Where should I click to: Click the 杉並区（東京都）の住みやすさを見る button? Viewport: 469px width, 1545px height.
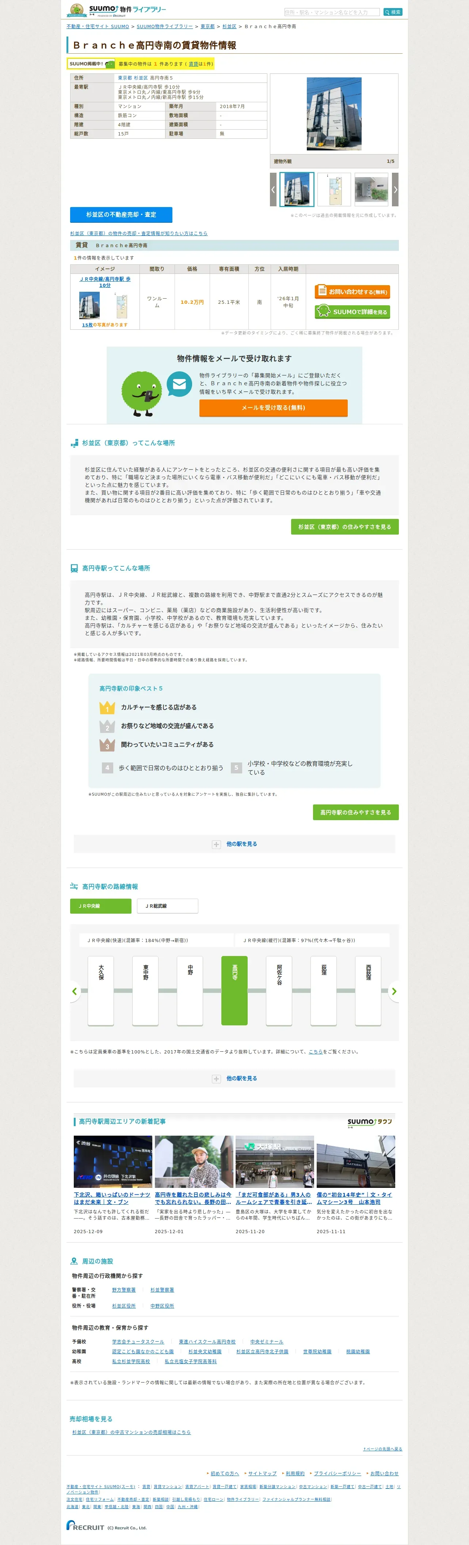point(345,527)
